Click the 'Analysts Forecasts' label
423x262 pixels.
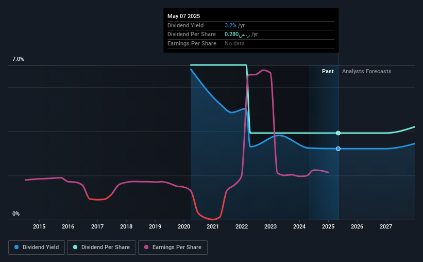tap(367, 71)
